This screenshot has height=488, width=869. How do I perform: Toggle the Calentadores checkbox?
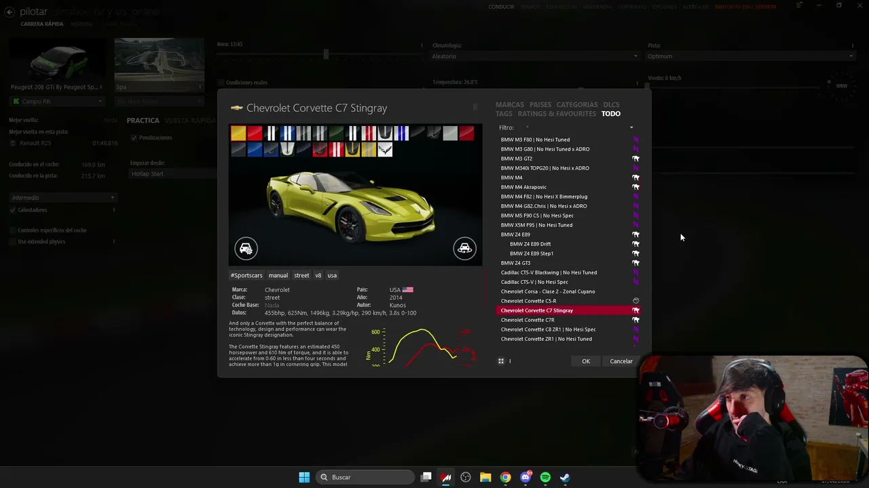click(13, 210)
